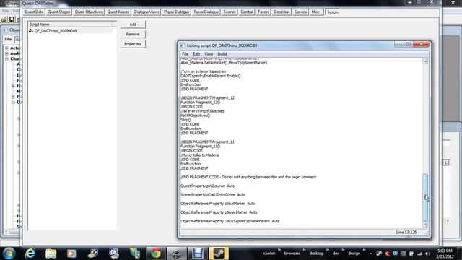Expand the design taskbar toolbar chevron
The image size is (462, 260).
point(364,250)
